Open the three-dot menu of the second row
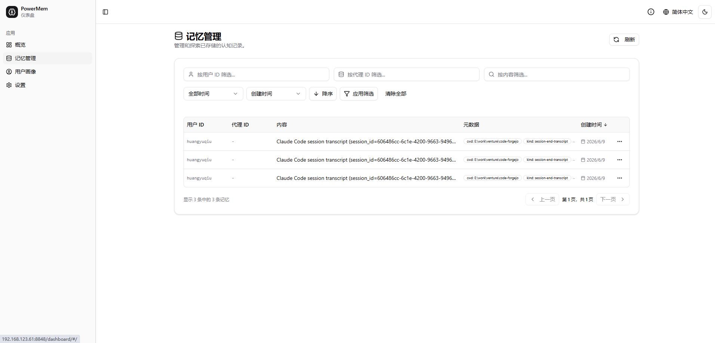Screen dimensions: 715x343 pos(620,160)
